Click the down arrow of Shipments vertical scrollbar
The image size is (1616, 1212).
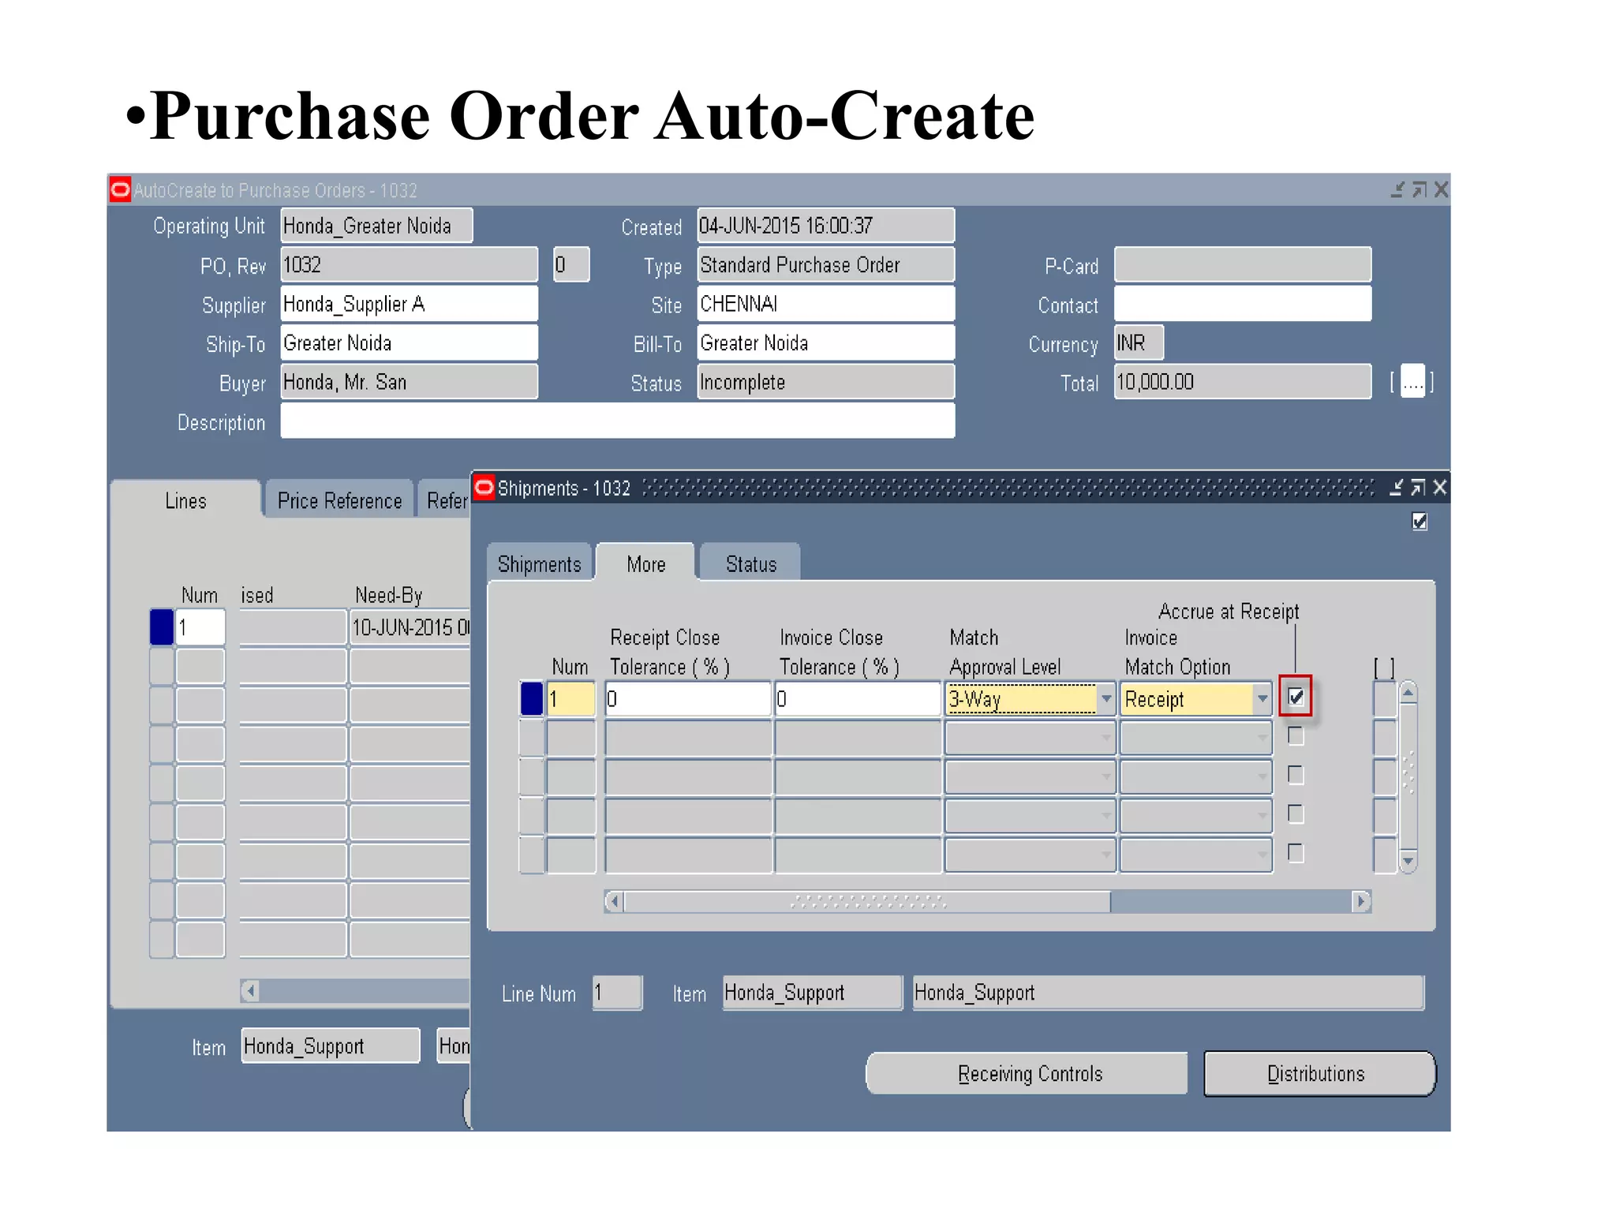1408,860
